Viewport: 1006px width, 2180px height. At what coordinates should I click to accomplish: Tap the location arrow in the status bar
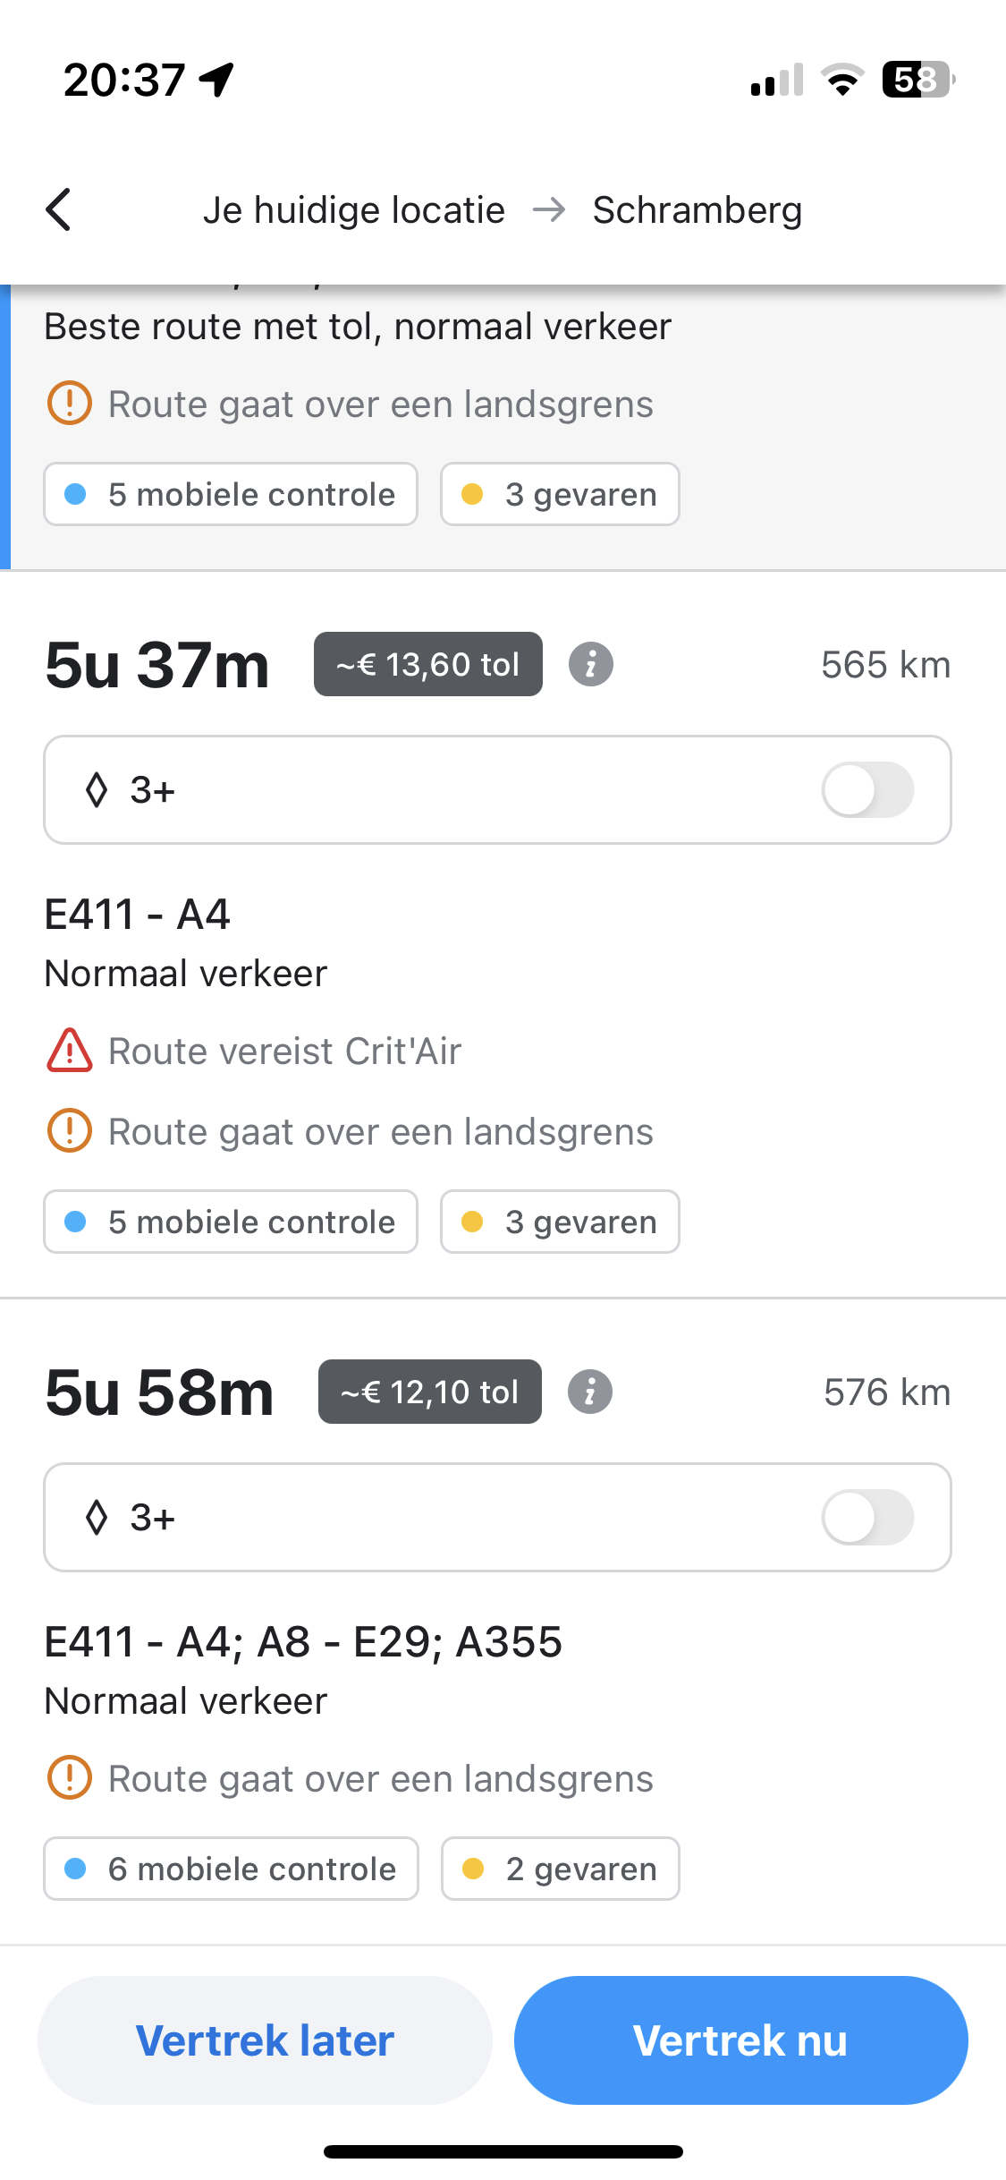[217, 80]
